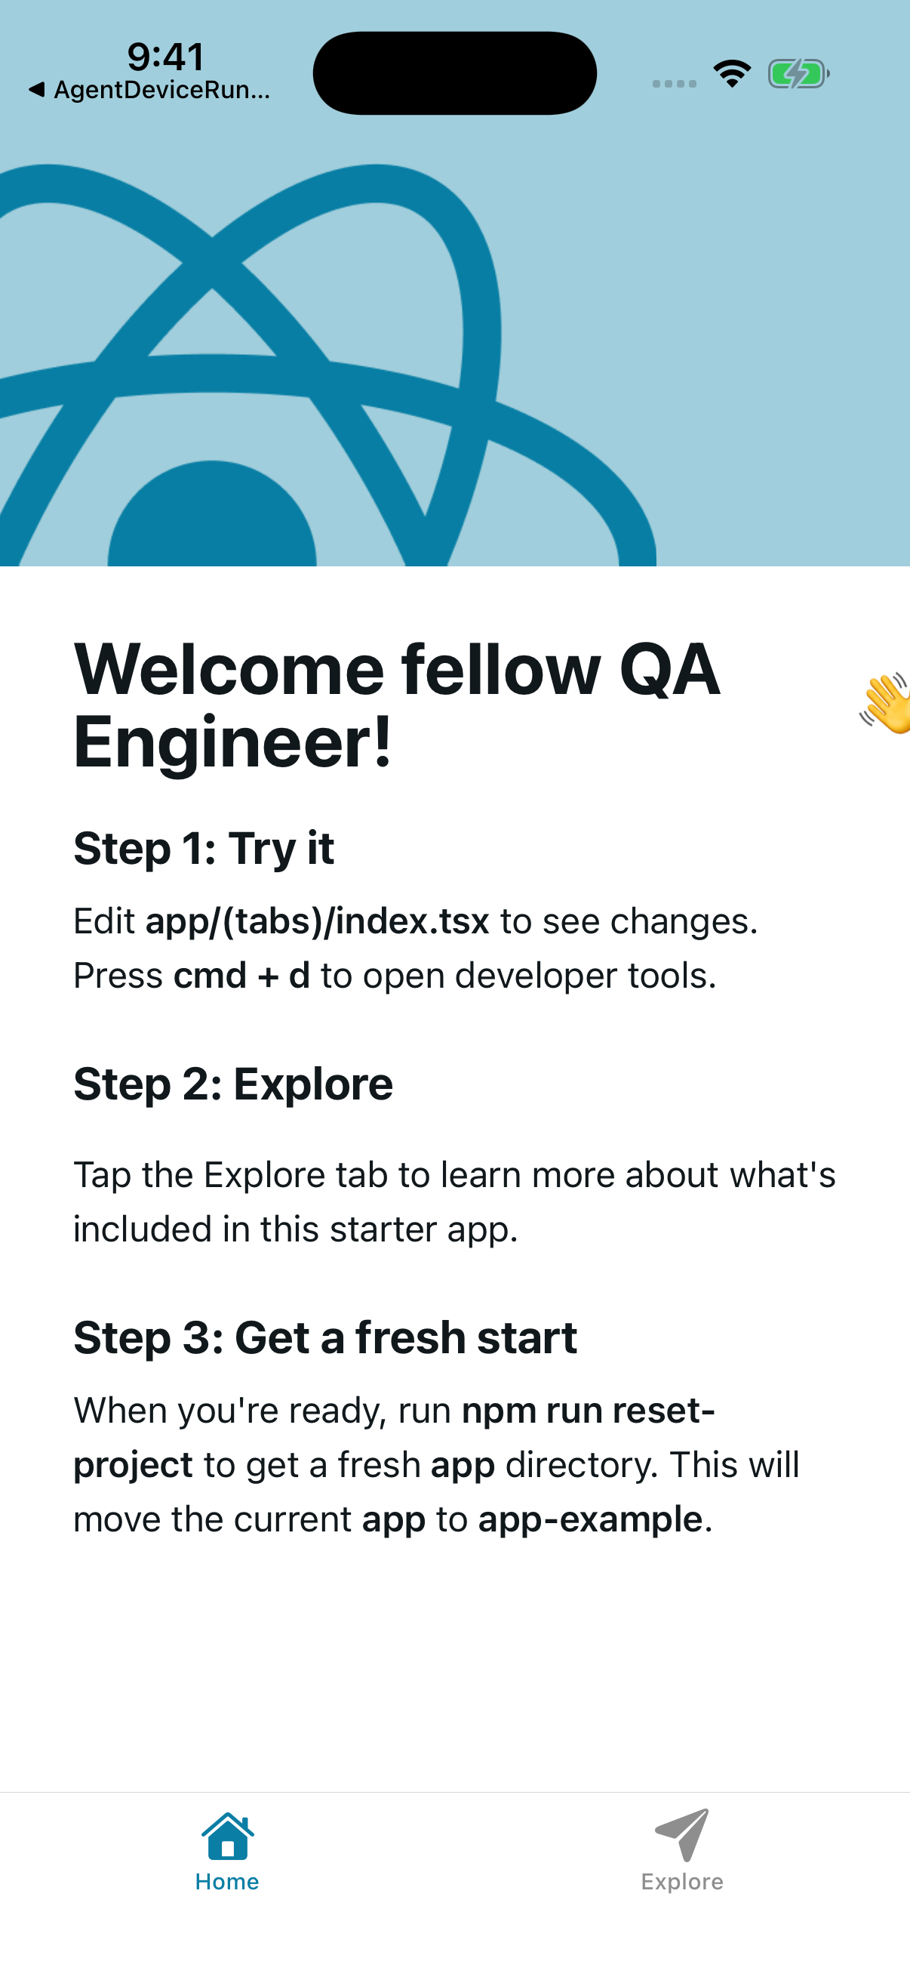Tap the "Step 3: Get a fresh start" heading
Image resolution: width=910 pixels, height=1980 pixels.
(x=324, y=1337)
